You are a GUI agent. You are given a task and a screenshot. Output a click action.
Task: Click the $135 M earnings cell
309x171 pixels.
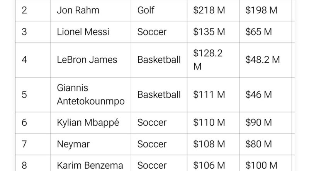coord(209,32)
